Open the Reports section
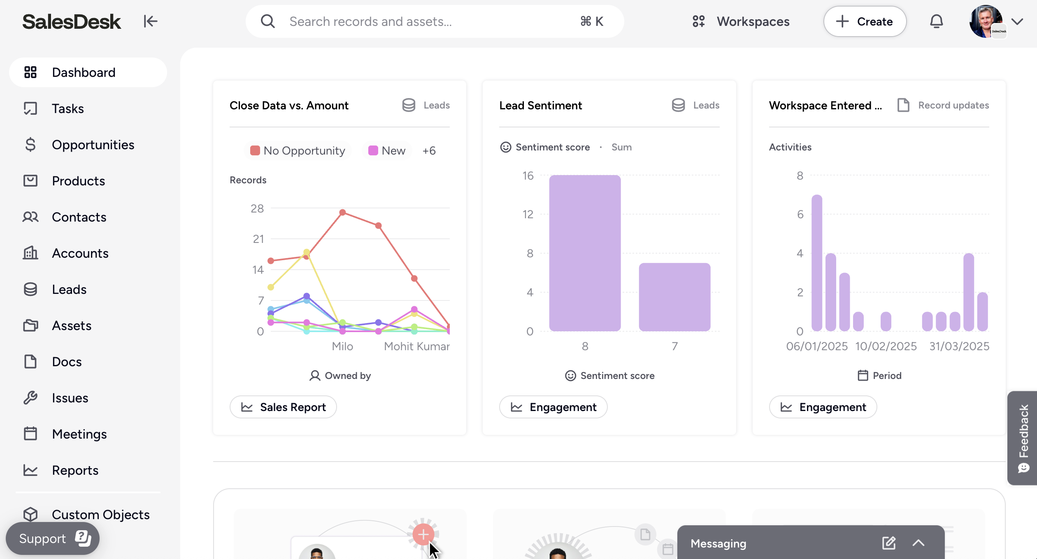This screenshot has width=1037, height=559. point(75,470)
